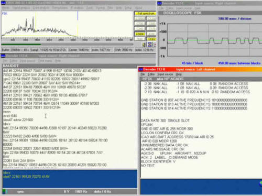262x196 pixels.
Task: Click the '1005 Hz' Baudot status field
Action: (x=81, y=192)
